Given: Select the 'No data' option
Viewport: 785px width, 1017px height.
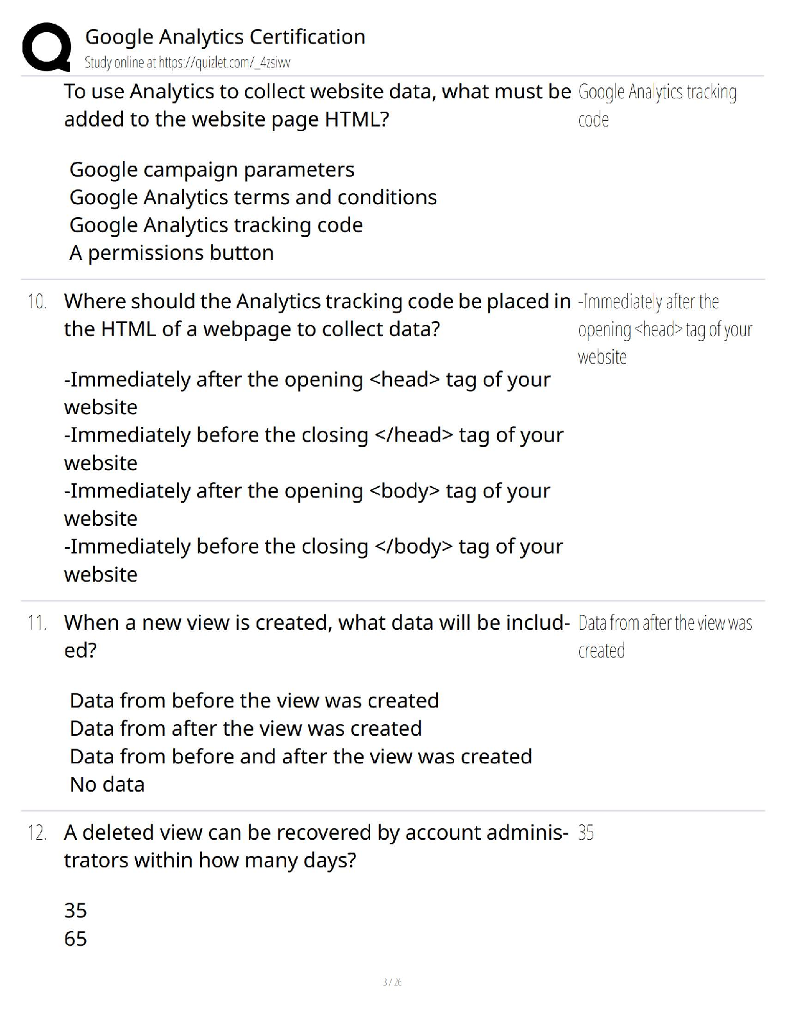Looking at the screenshot, I should (107, 785).
